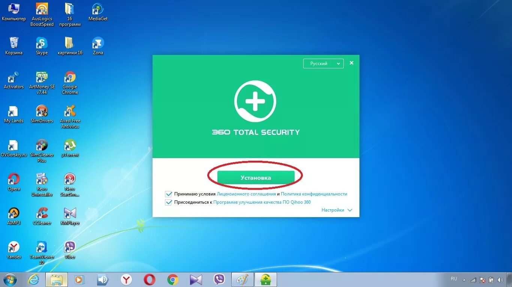The image size is (512, 287).
Task: Select the Skype desktop shortcut
Action: tap(42, 46)
